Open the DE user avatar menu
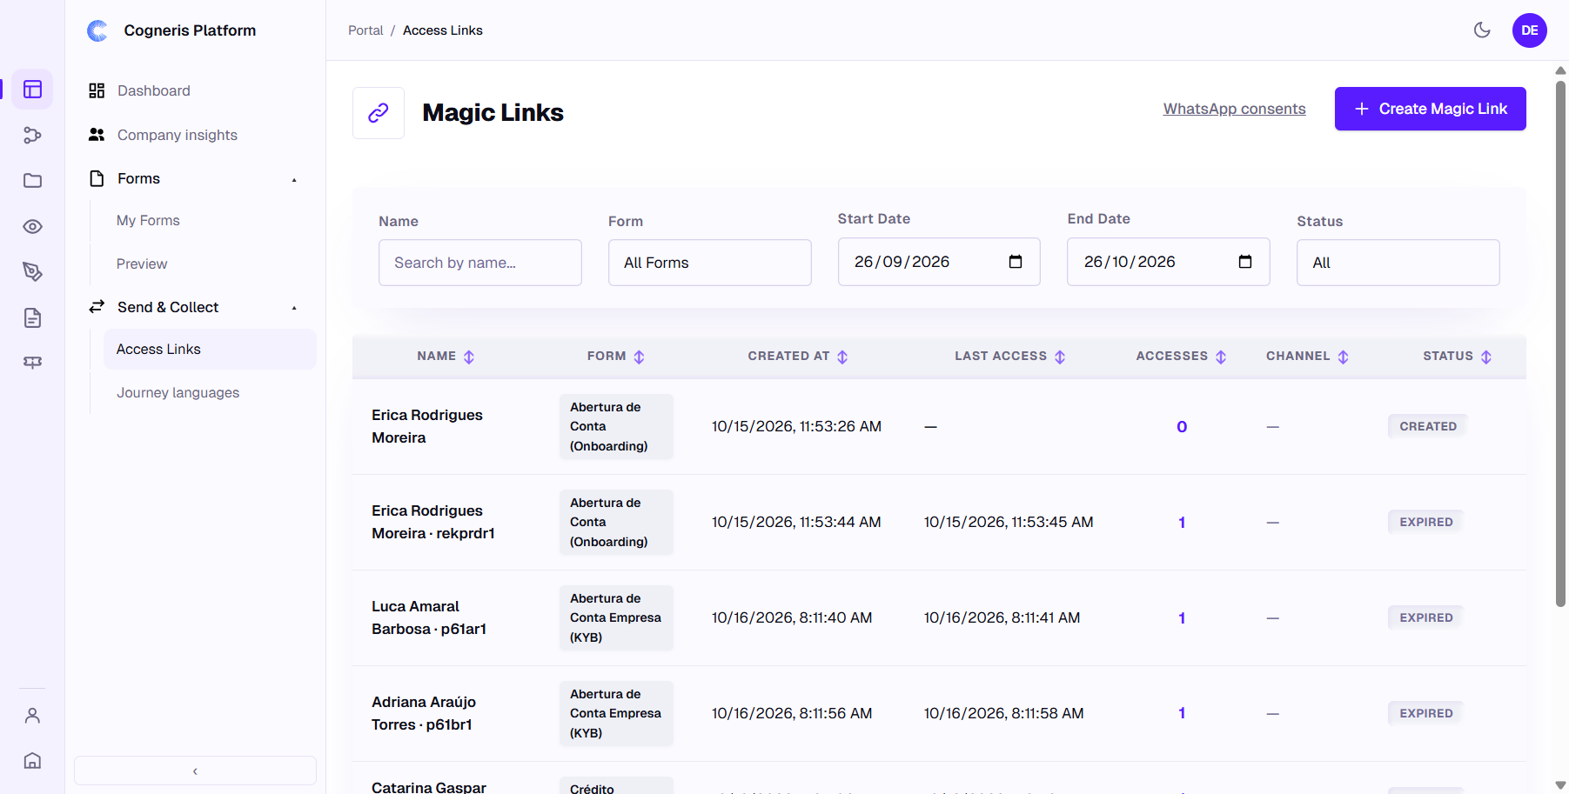1569x794 pixels. click(1529, 30)
